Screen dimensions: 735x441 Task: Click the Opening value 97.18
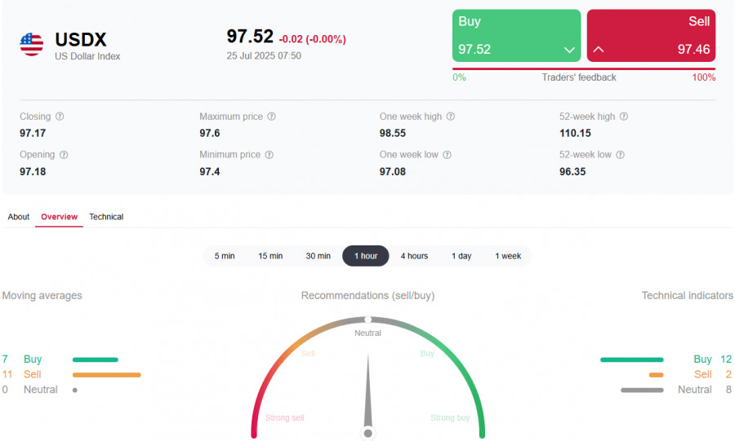coord(33,172)
